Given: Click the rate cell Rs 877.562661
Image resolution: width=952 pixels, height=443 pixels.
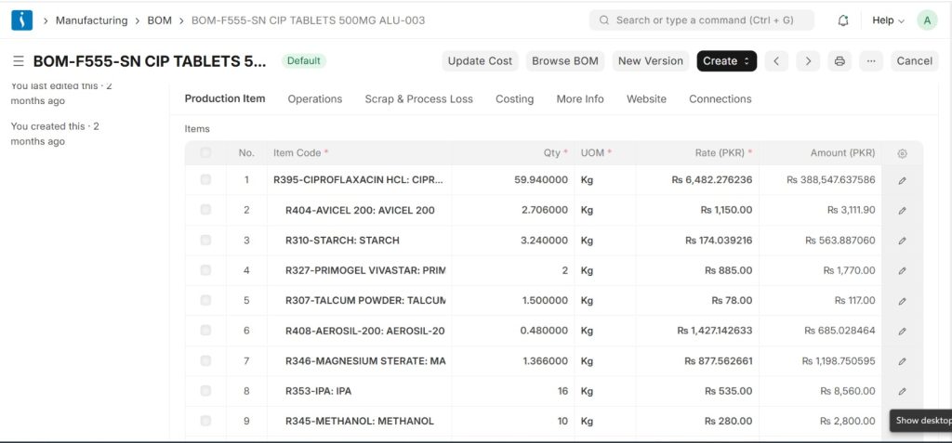Looking at the screenshot, I should pos(719,361).
